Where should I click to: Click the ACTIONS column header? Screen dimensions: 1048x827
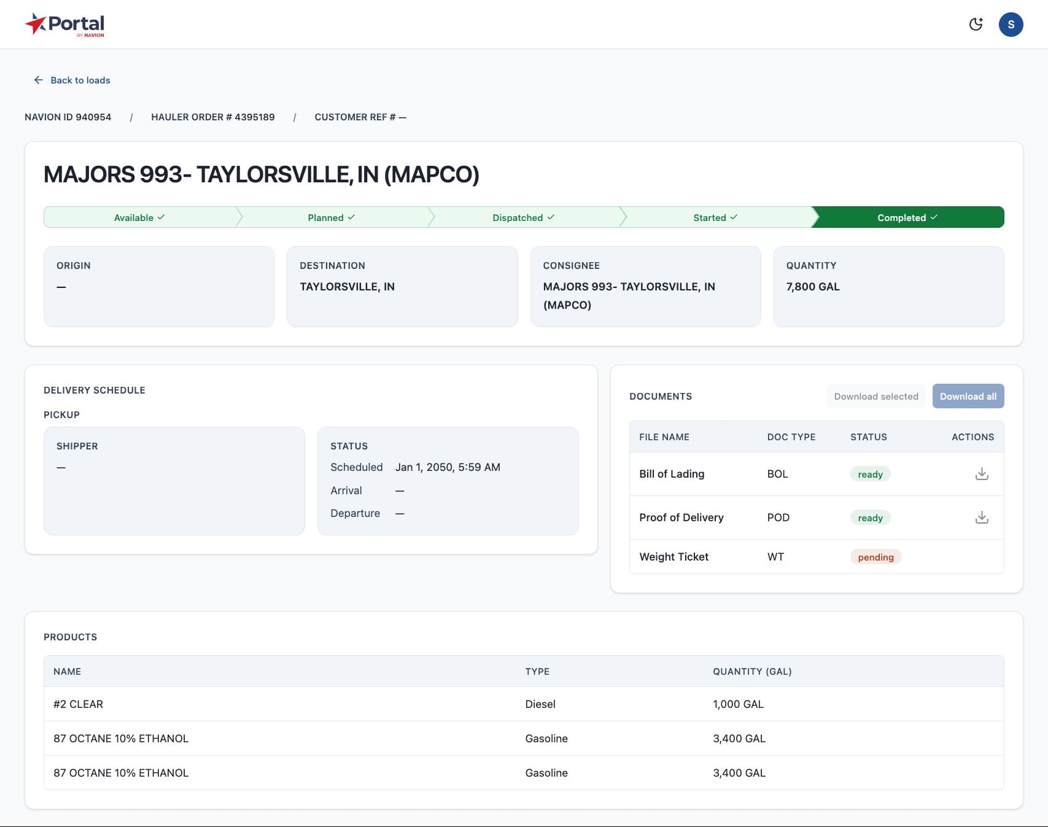pyautogui.click(x=972, y=437)
